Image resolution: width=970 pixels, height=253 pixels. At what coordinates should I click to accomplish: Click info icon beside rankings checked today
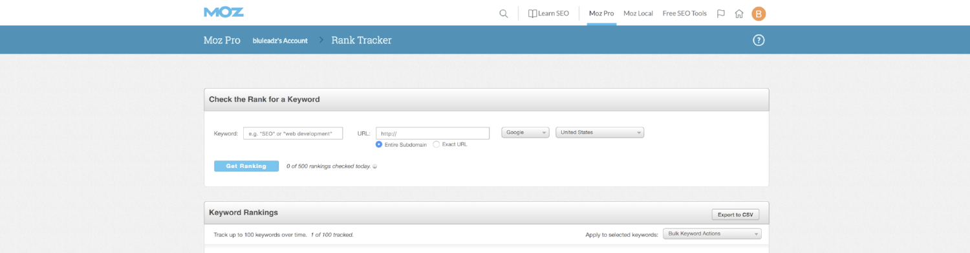[375, 166]
